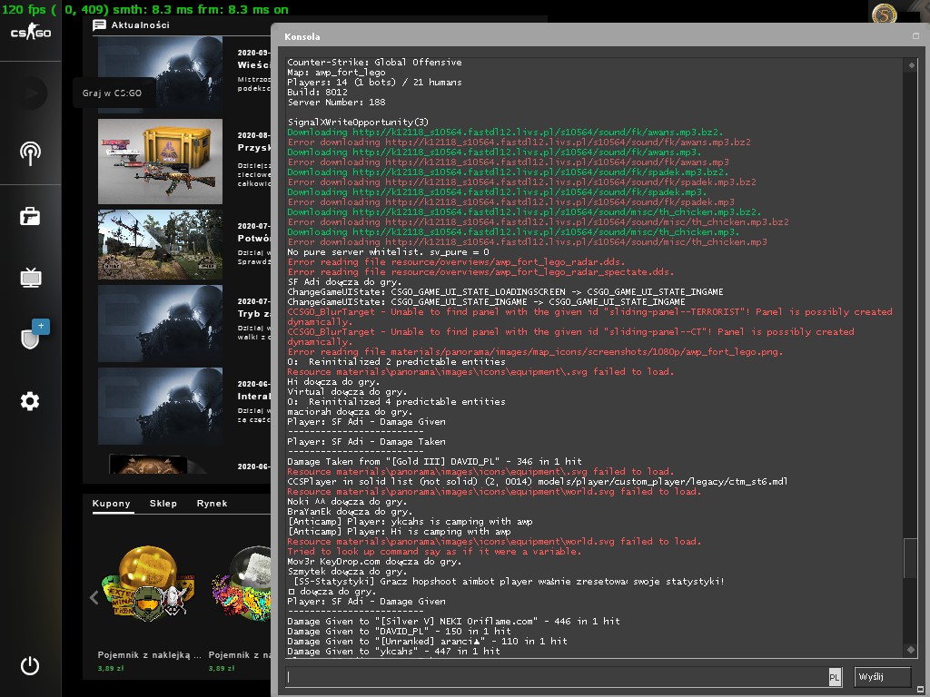Open the weapon case news thumbnail
This screenshot has height=697, width=930.
point(160,162)
